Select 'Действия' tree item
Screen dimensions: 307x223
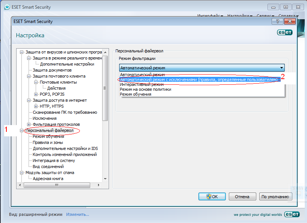click(56, 89)
